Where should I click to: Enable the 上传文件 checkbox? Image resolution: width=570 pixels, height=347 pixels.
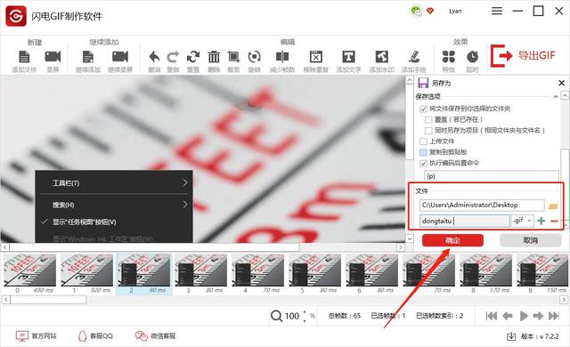423,141
